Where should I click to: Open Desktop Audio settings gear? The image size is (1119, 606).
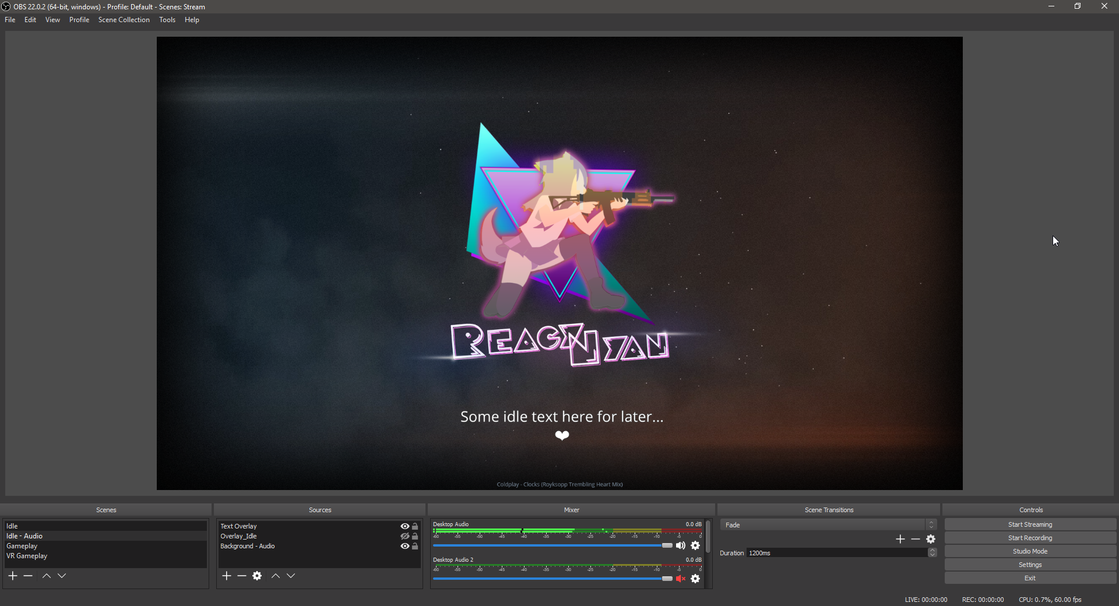pyautogui.click(x=695, y=545)
